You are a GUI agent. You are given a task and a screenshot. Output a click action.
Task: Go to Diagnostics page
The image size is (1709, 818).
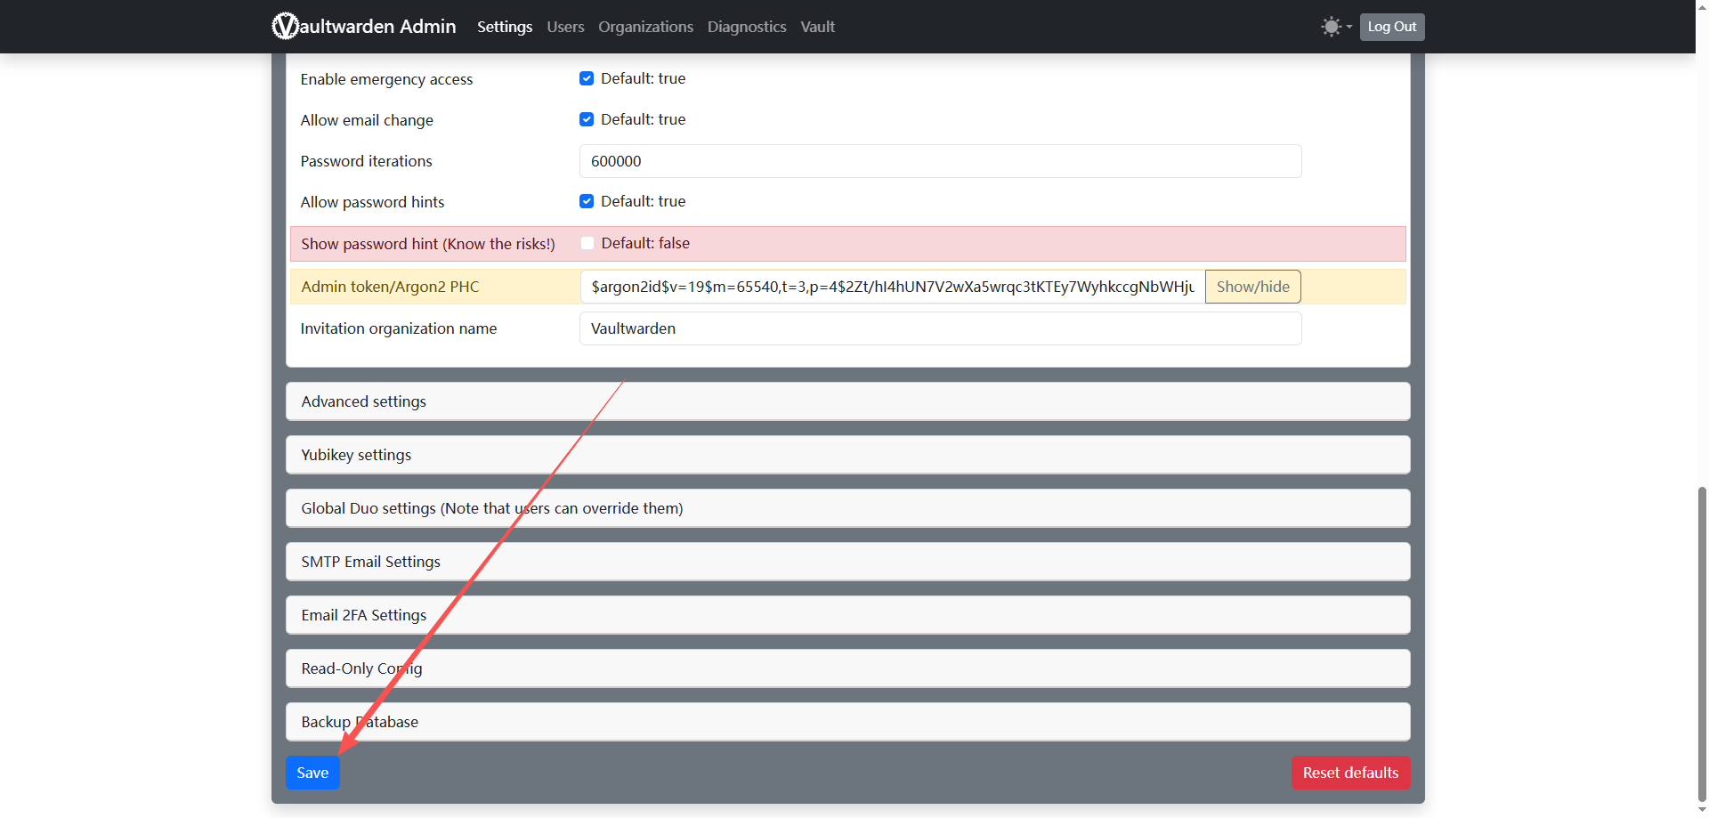[x=747, y=27]
